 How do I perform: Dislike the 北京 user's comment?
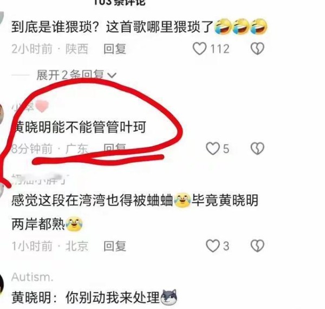point(257,246)
